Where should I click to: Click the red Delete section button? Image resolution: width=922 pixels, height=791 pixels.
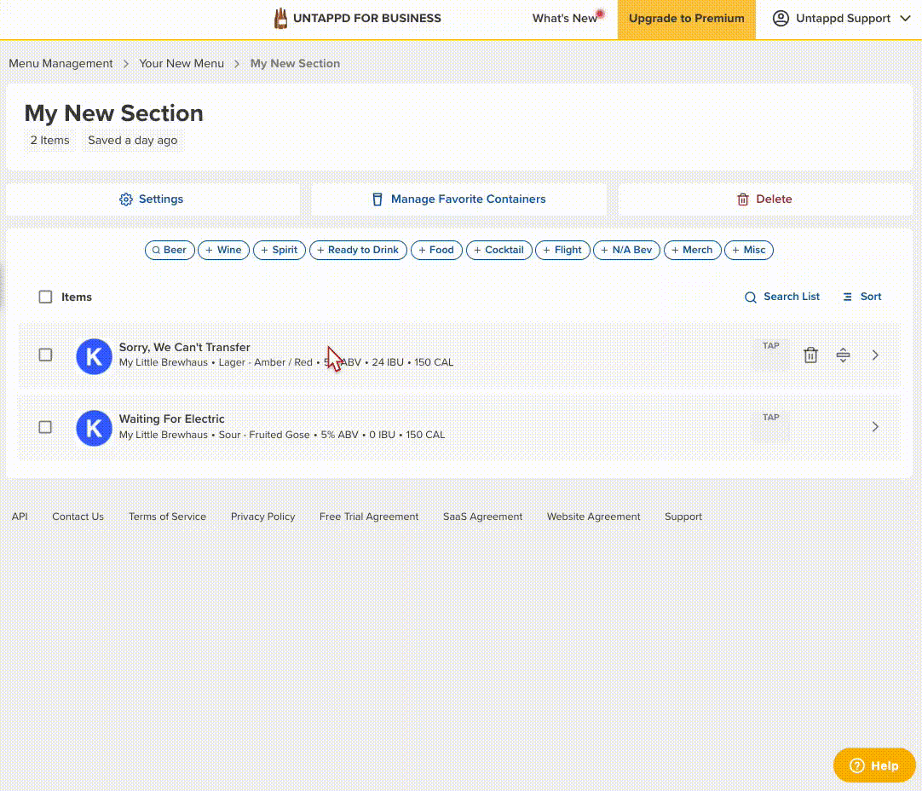point(765,199)
